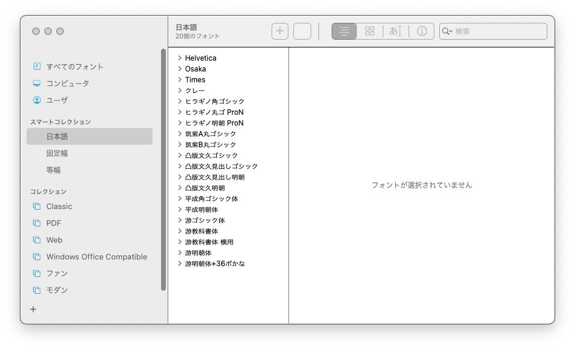Open the ファン collection
This screenshot has width=575, height=349.
90,273
